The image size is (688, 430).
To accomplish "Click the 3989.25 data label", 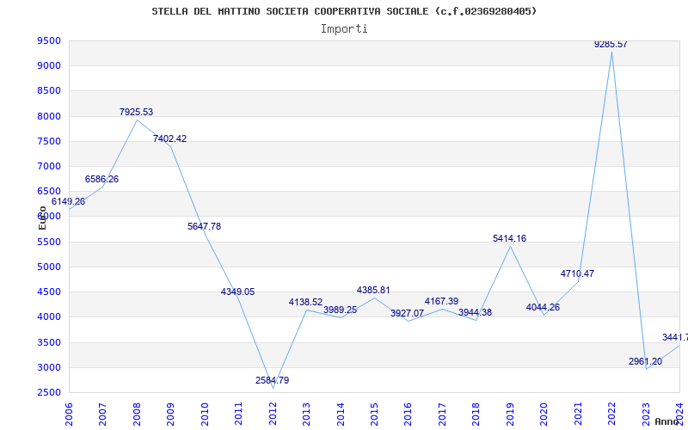I will (340, 310).
